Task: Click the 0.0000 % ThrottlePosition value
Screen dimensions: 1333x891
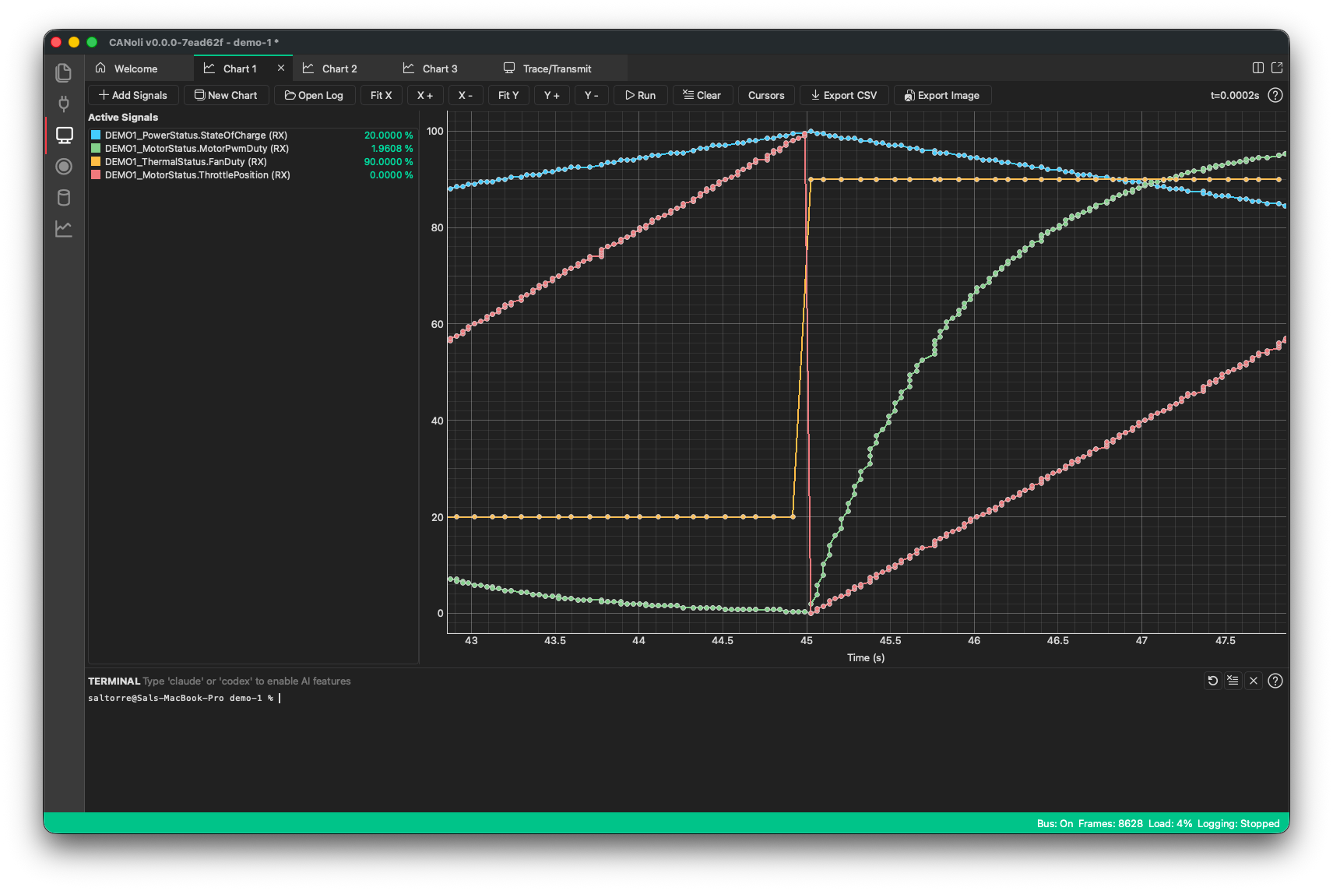Action: point(391,175)
